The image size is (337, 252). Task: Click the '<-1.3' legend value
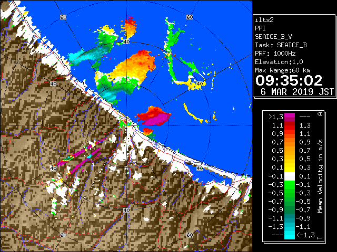(x=305, y=235)
